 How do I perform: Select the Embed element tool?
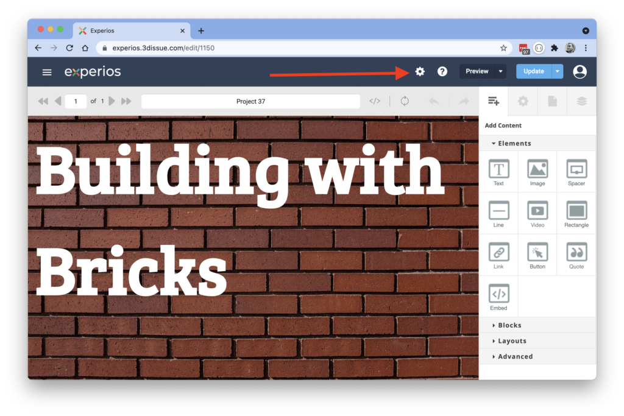coord(498,296)
